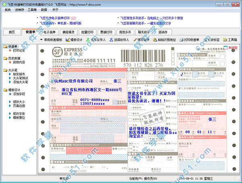Open the 进销存 menu in menu bar
242x183 pixels.
point(19,10)
